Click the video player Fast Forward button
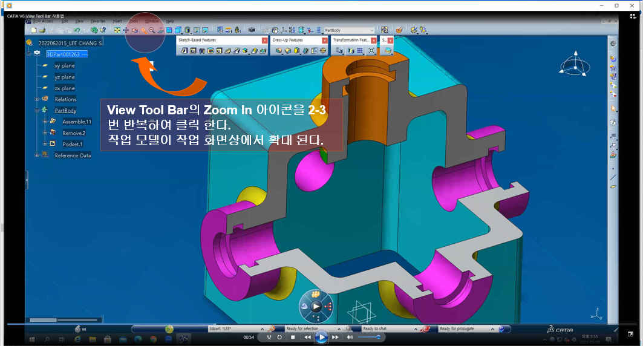This screenshot has height=346, width=643. coord(335,337)
